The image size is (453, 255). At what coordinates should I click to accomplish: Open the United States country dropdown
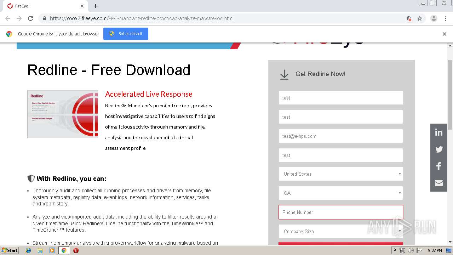click(341, 174)
